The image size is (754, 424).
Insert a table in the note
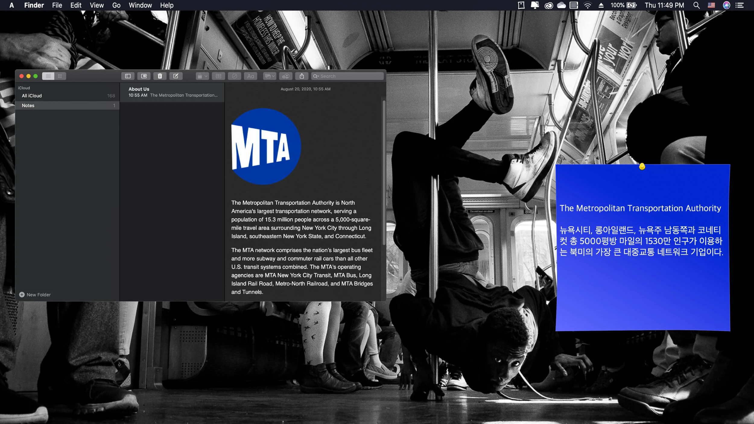(218, 76)
